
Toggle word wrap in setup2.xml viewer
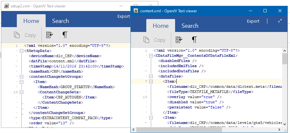tap(50, 35)
